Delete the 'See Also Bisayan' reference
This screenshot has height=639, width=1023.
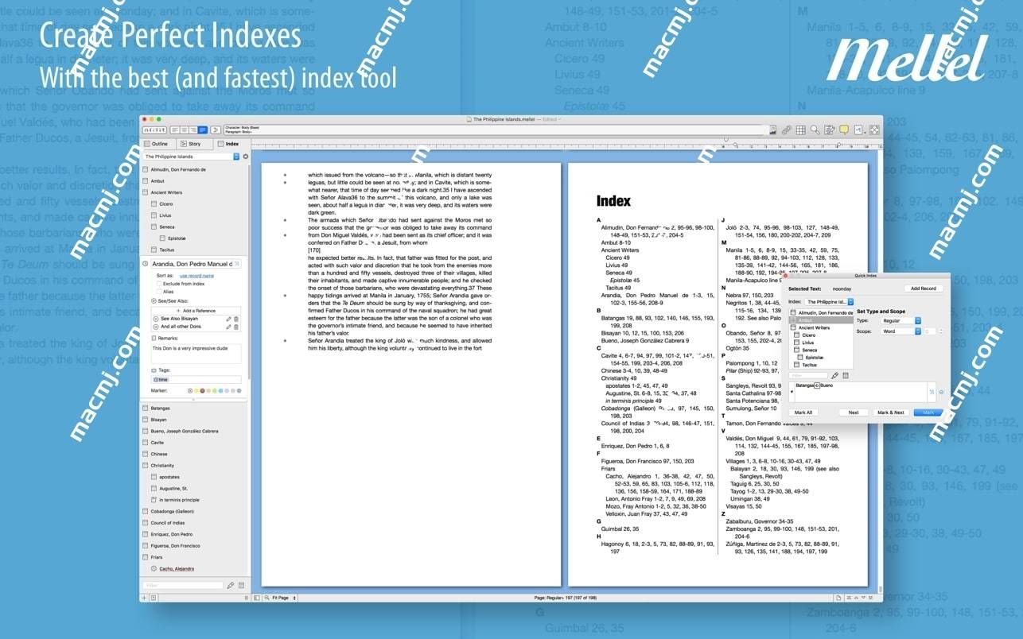pos(236,319)
